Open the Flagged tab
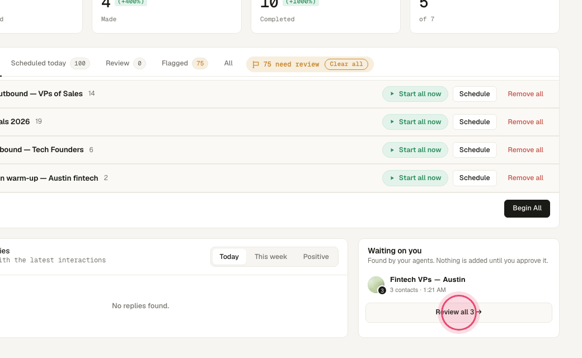582x358 pixels. click(x=185, y=63)
